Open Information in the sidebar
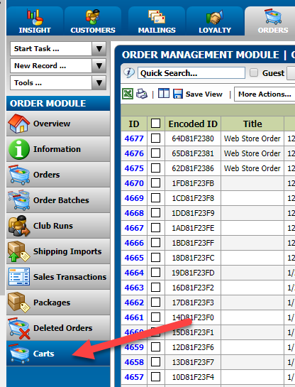Image resolution: width=295 pixels, height=387 pixels. [x=58, y=149]
